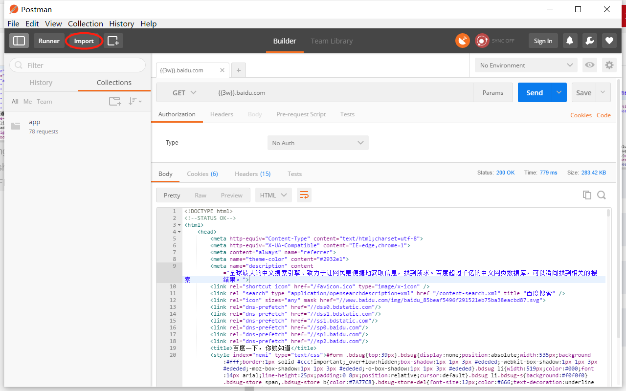This screenshot has height=391, width=626.
Task: Search within response magnifier icon
Action: 602,195
